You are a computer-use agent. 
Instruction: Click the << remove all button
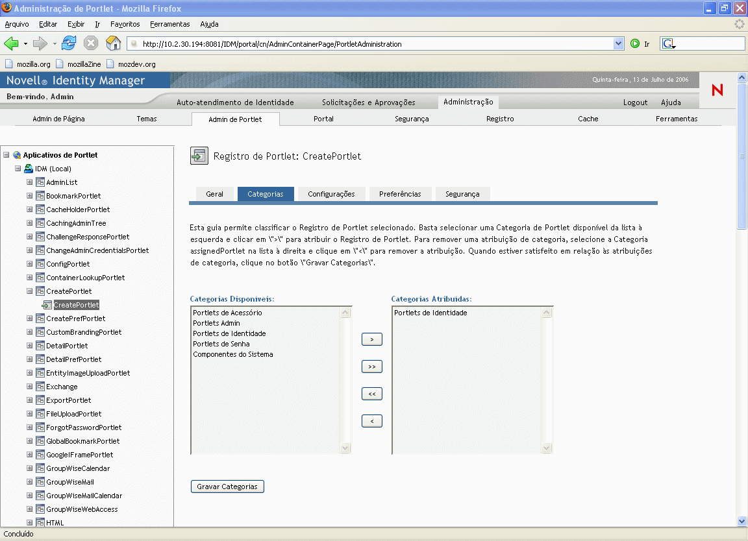(372, 394)
